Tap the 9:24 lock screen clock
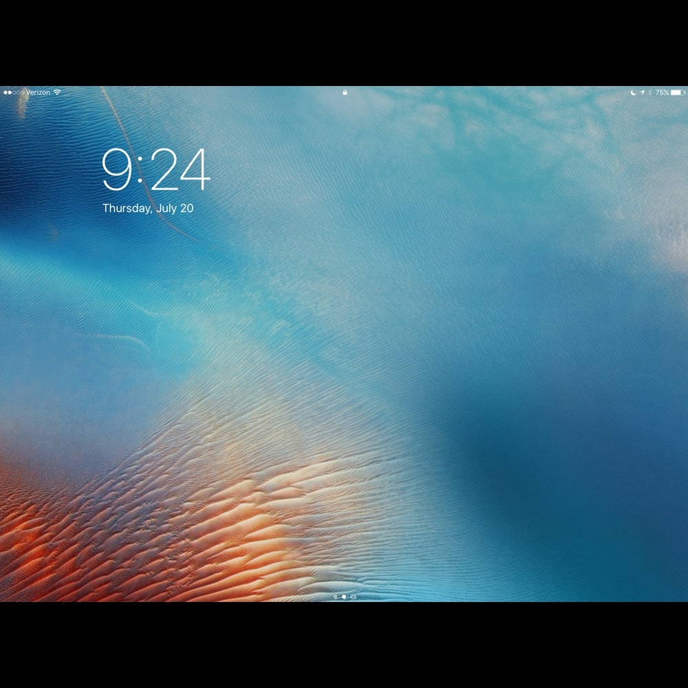Image resolution: width=688 pixels, height=688 pixels. click(155, 171)
